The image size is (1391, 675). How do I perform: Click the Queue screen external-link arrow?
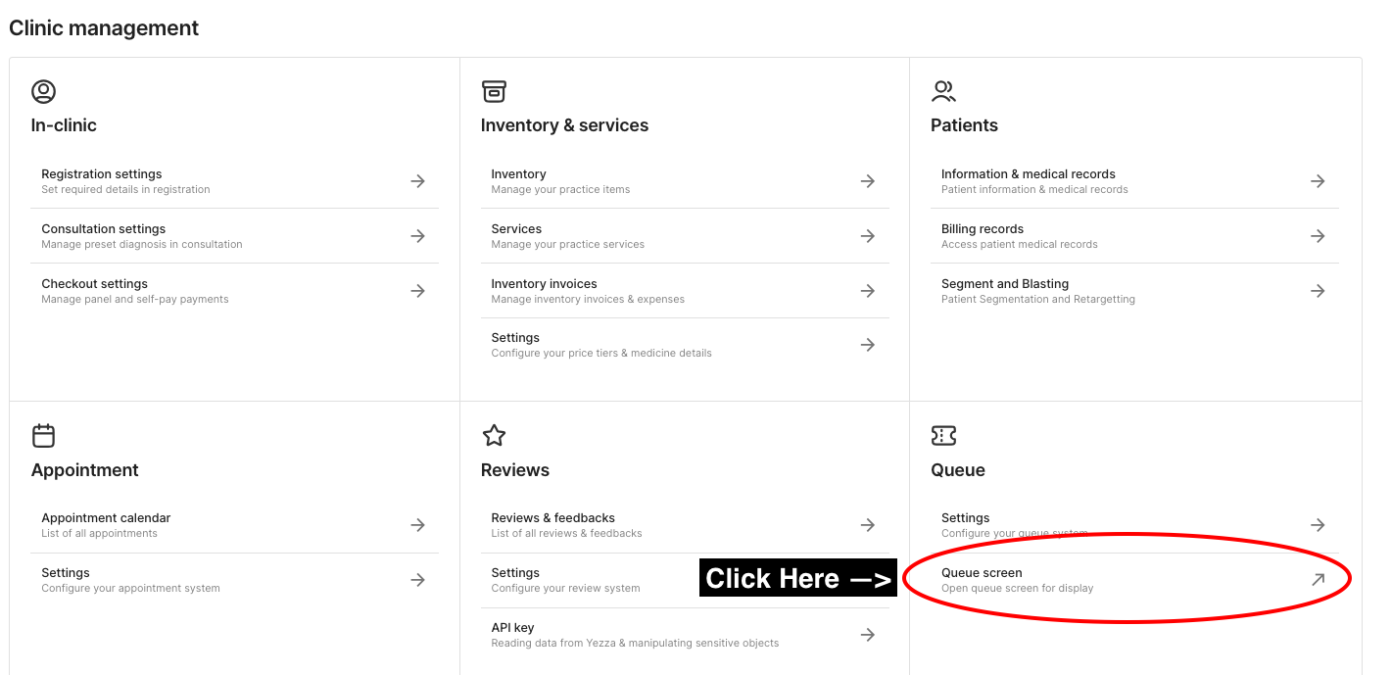[1318, 580]
